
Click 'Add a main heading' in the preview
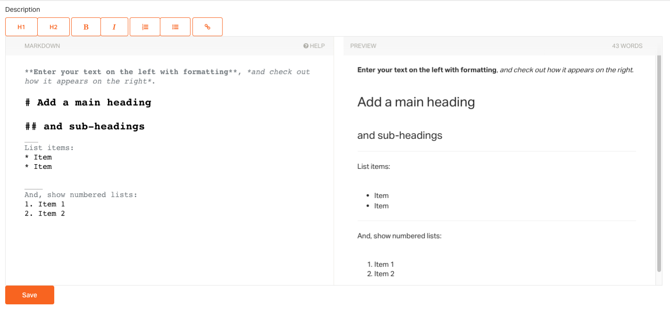(x=416, y=102)
